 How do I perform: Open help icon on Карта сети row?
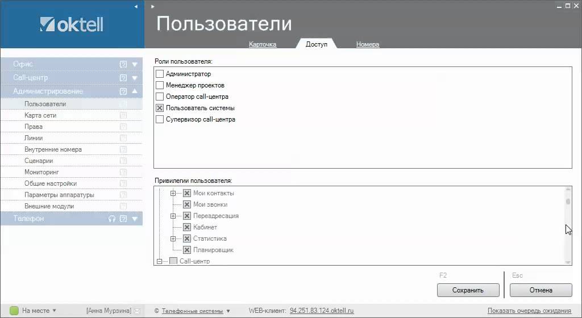point(123,115)
